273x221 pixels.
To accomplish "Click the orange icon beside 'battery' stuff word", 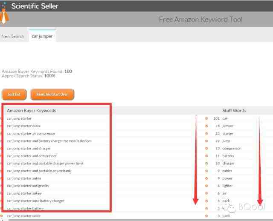I will coord(206,156).
